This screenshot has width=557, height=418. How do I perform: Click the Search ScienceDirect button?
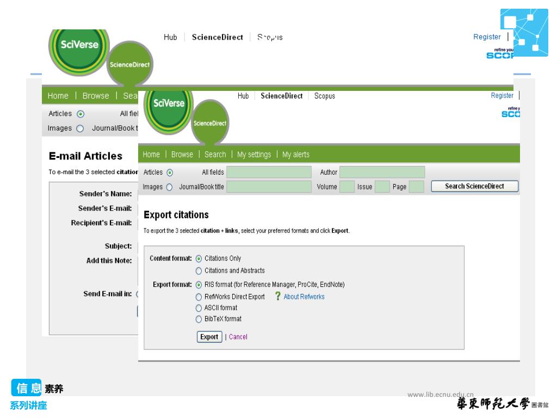pos(474,186)
